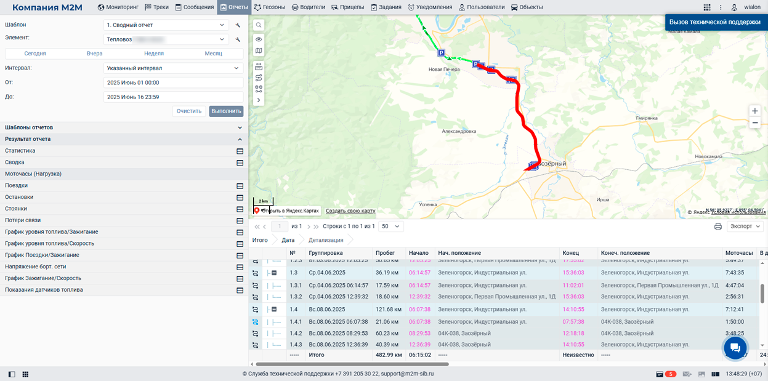Click wrench icon next to Шаблон field

(x=238, y=25)
